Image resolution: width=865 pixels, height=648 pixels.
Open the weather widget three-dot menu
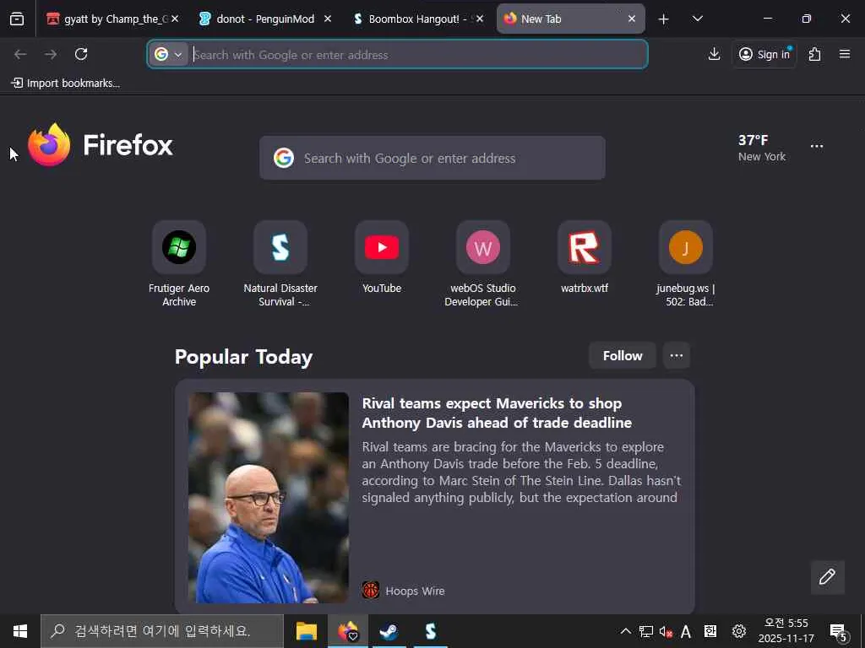(817, 146)
